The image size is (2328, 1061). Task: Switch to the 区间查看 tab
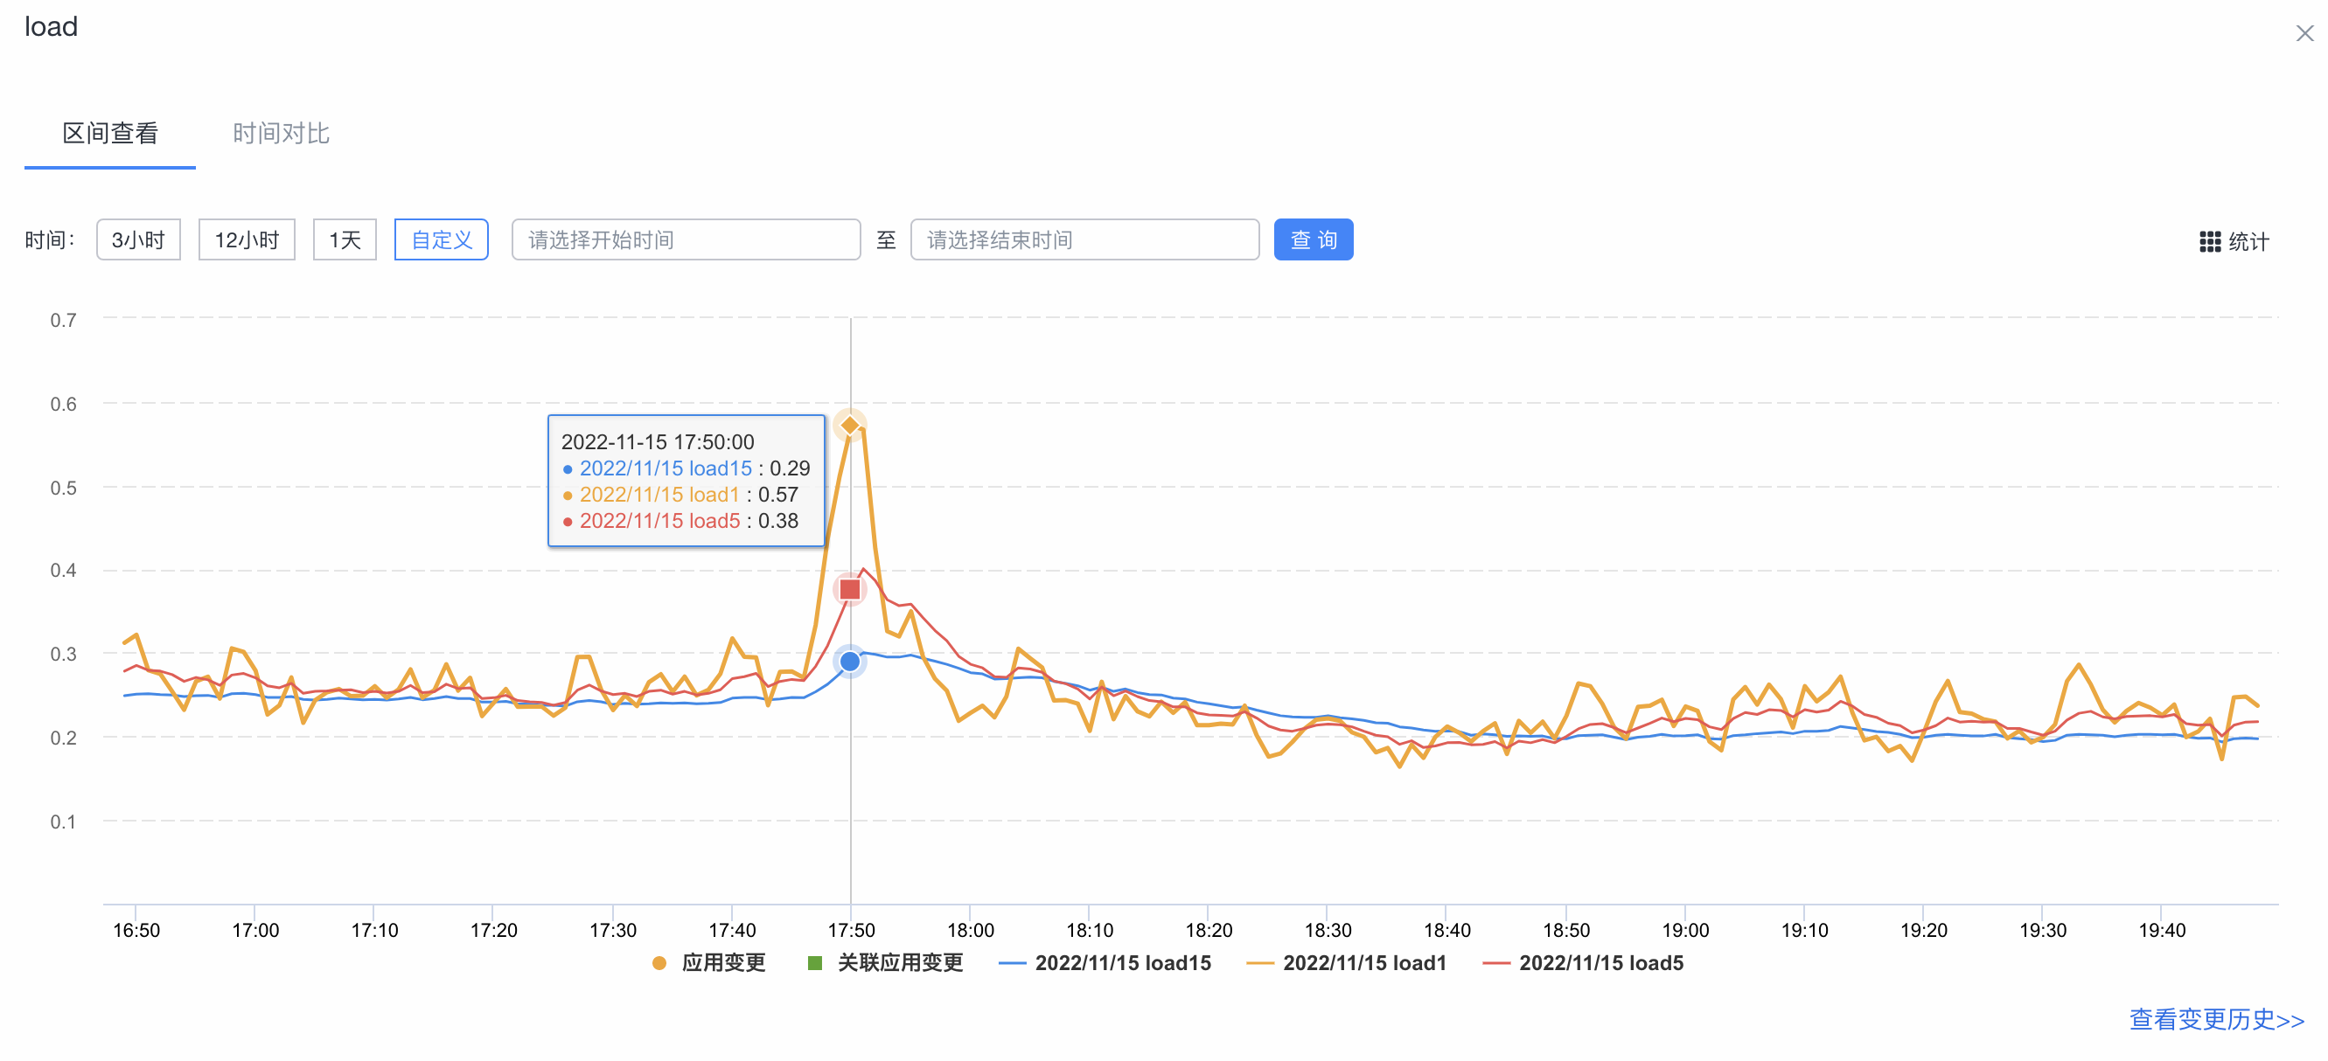click(110, 134)
